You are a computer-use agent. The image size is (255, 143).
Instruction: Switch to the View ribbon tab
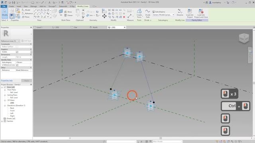pyautogui.click(x=25, y=6)
